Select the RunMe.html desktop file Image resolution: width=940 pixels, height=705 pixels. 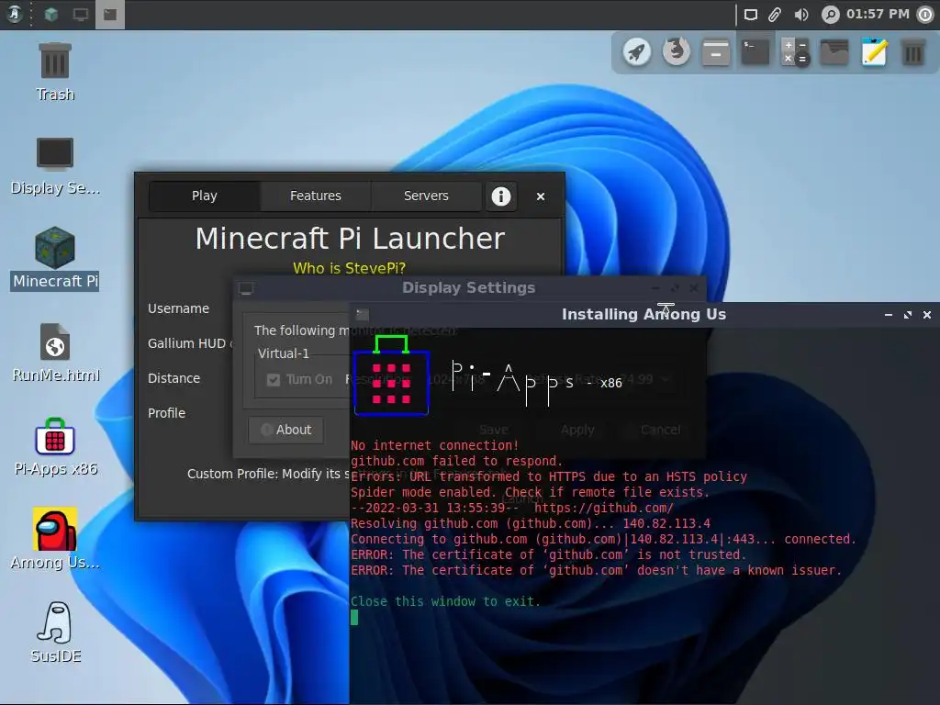click(x=55, y=353)
